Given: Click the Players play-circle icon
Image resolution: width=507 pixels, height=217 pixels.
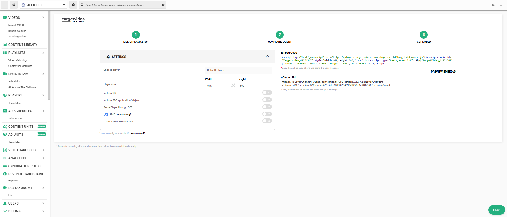Looking at the screenshot, I should pos(5,95).
